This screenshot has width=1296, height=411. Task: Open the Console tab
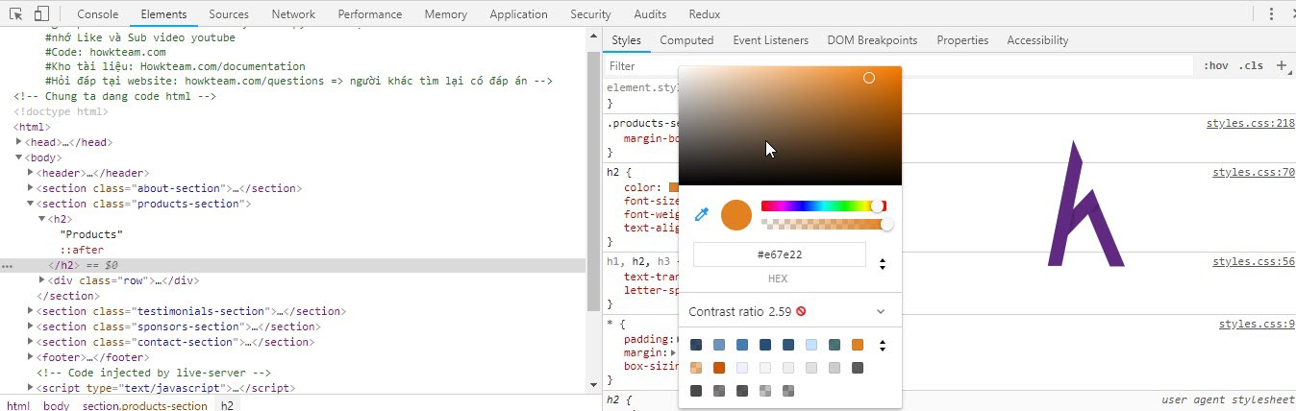(98, 14)
